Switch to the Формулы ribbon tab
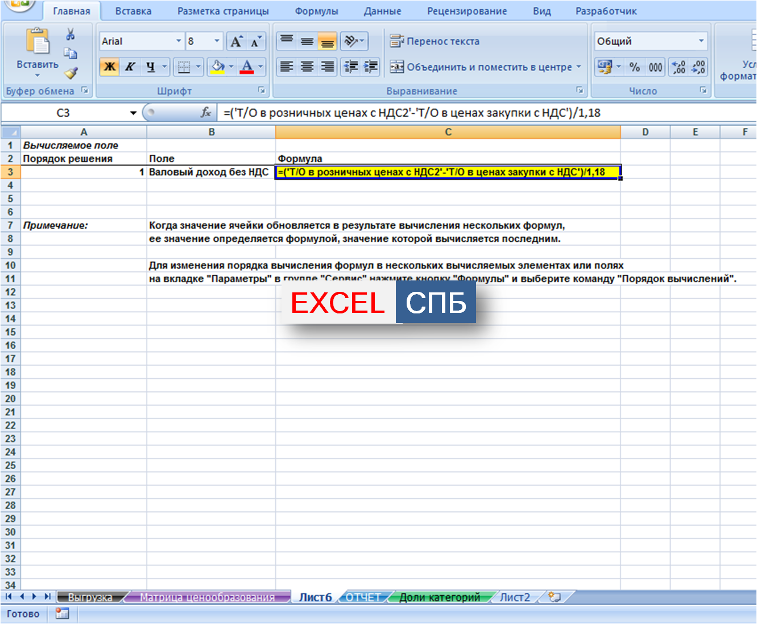Viewport: 757px width, 624px height. click(x=316, y=11)
